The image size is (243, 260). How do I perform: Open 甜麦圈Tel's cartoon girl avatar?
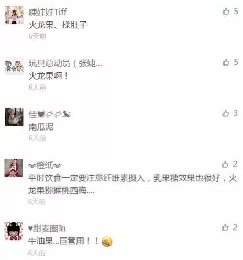point(14,231)
